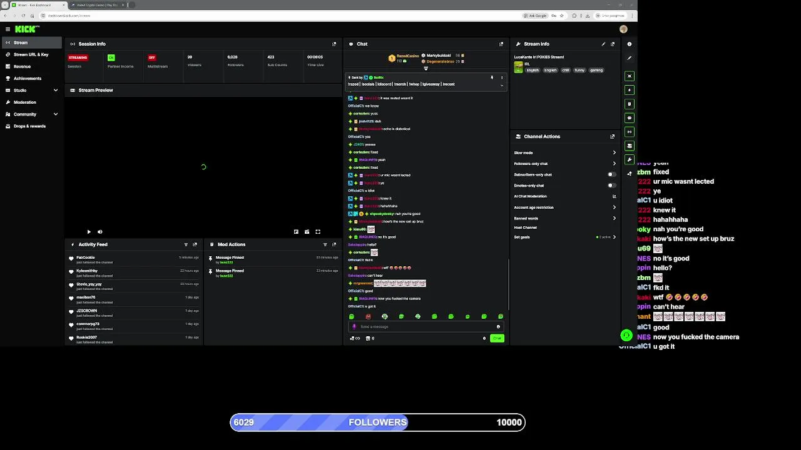Open Banned words settings
Viewport: 801px width, 450px height.
(564, 218)
